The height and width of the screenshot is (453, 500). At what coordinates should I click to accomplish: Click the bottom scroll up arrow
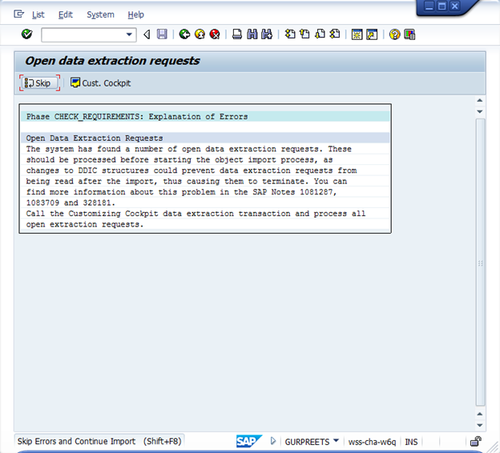pyautogui.click(x=480, y=414)
